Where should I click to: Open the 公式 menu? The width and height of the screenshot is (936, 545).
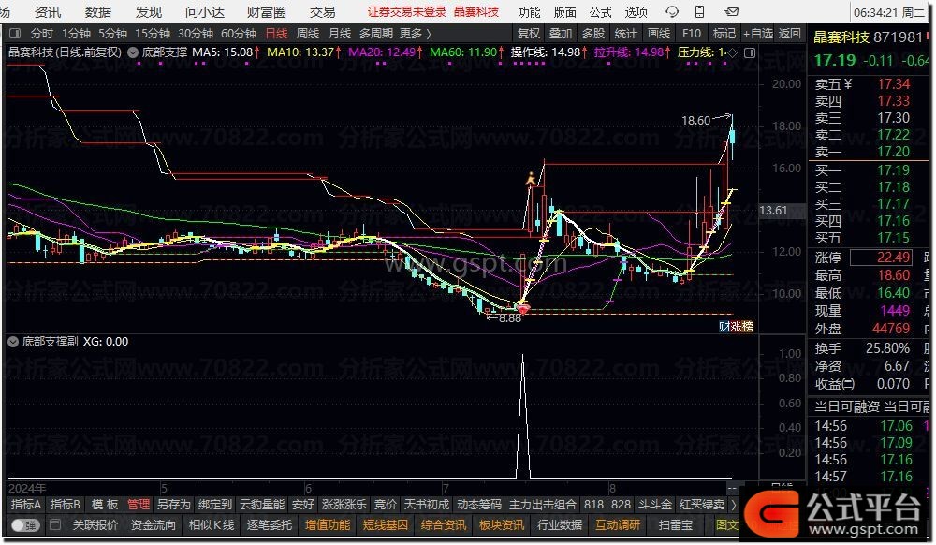click(601, 12)
